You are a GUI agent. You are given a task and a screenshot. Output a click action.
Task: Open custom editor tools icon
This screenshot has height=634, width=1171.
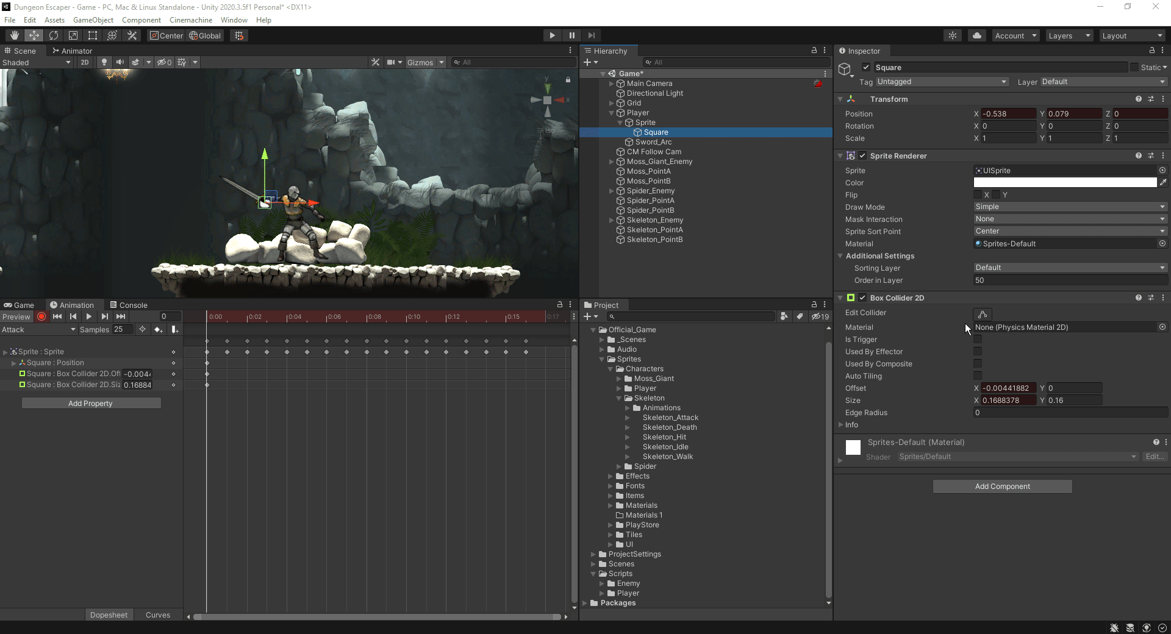click(132, 35)
